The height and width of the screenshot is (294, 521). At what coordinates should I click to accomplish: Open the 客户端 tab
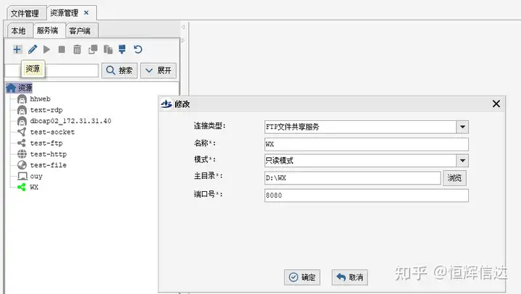[x=80, y=31]
